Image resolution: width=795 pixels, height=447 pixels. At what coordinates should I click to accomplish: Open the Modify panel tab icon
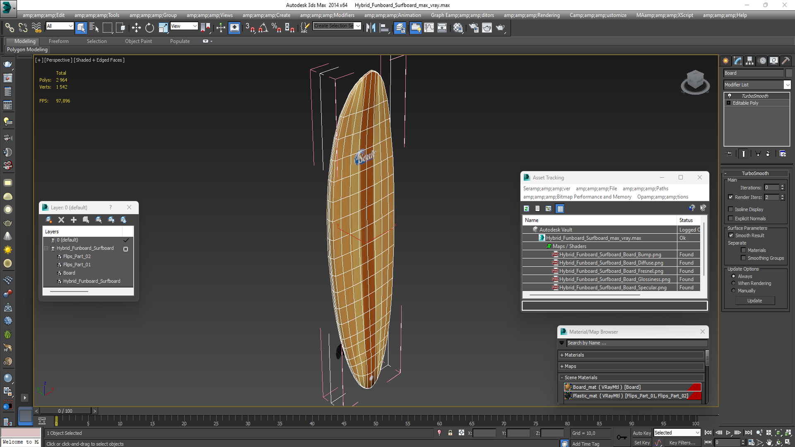[738, 61]
